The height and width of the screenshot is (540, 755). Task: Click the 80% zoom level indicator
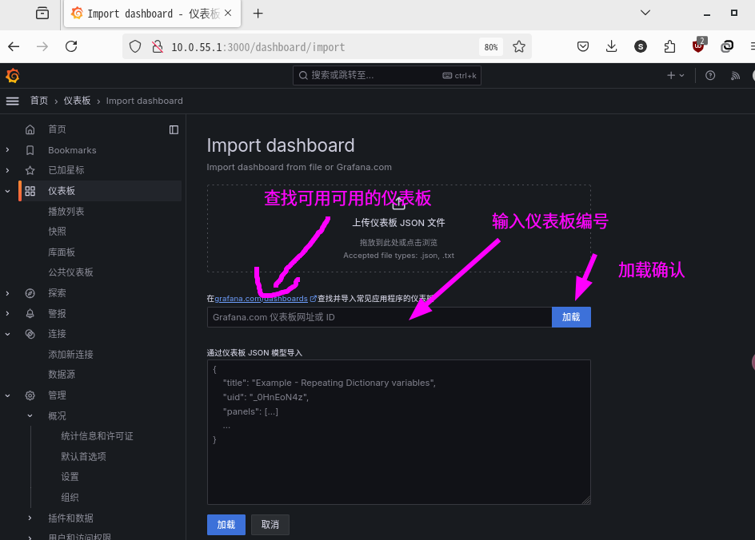(x=490, y=47)
